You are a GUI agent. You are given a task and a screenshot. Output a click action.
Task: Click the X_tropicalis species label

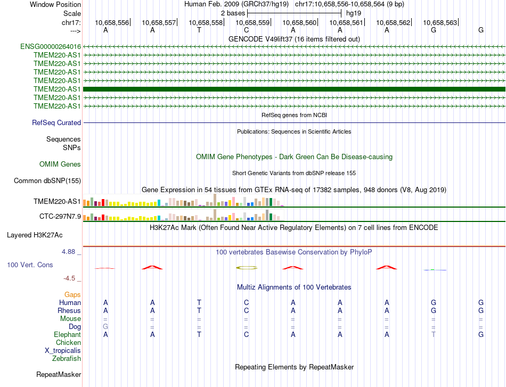[63, 351]
